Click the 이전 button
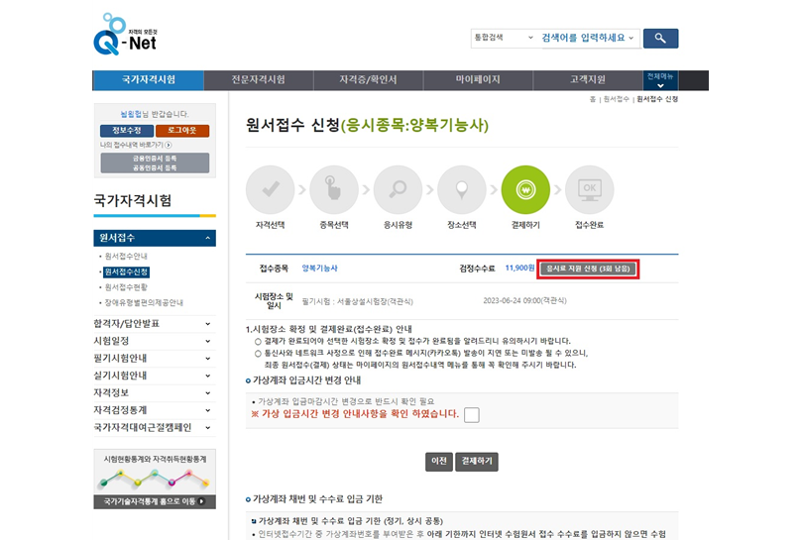 pyautogui.click(x=439, y=462)
